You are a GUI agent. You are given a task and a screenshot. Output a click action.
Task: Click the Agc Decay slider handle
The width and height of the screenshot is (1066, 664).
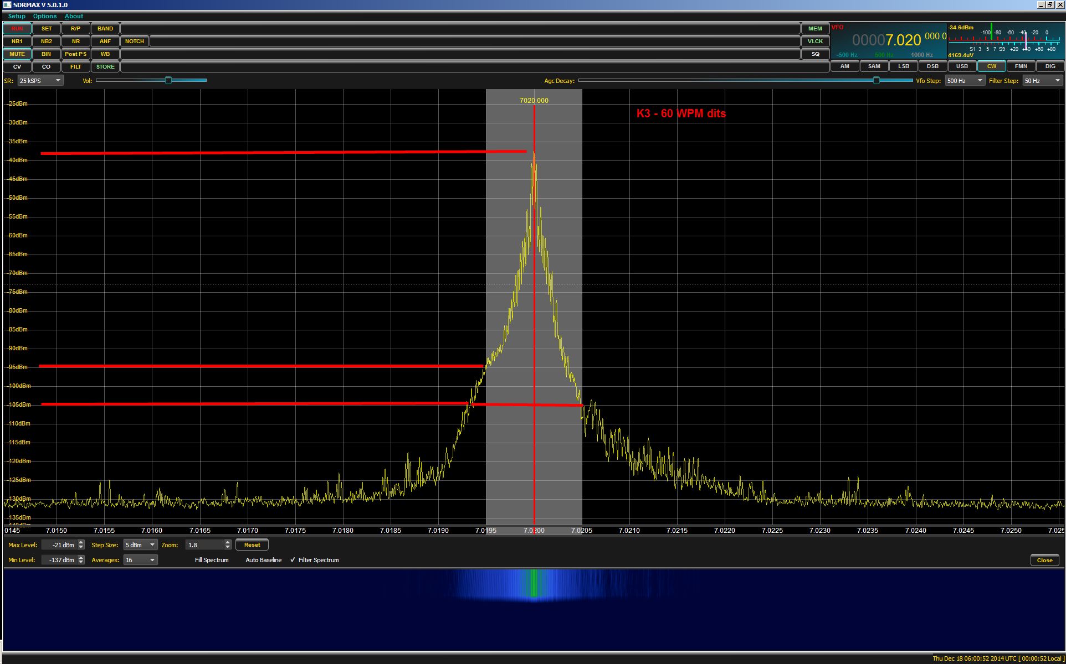tap(876, 81)
